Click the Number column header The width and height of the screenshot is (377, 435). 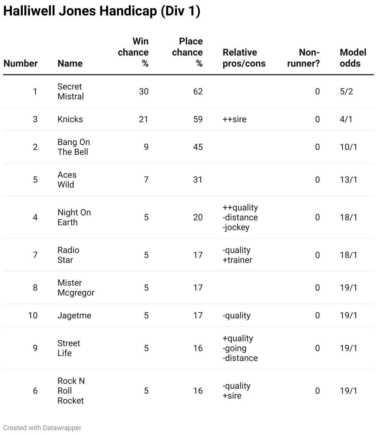click(x=20, y=63)
